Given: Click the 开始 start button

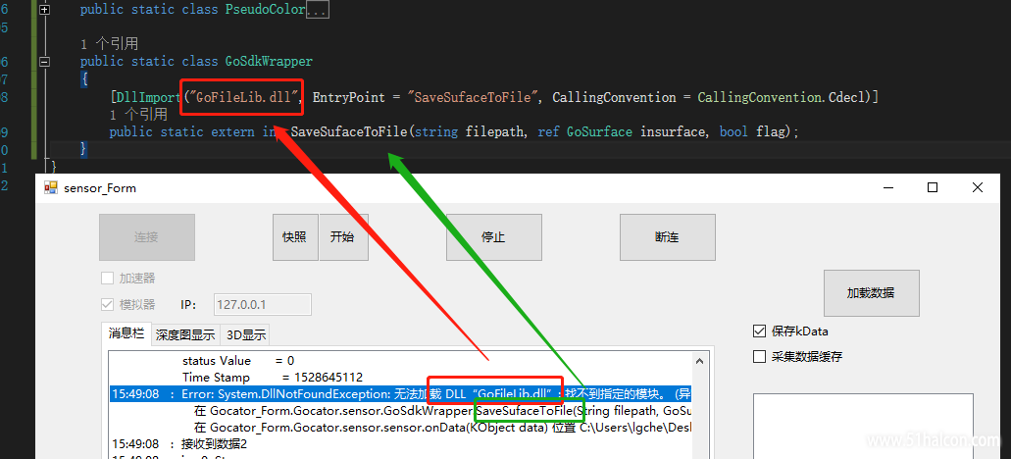Looking at the screenshot, I should pyautogui.click(x=343, y=237).
